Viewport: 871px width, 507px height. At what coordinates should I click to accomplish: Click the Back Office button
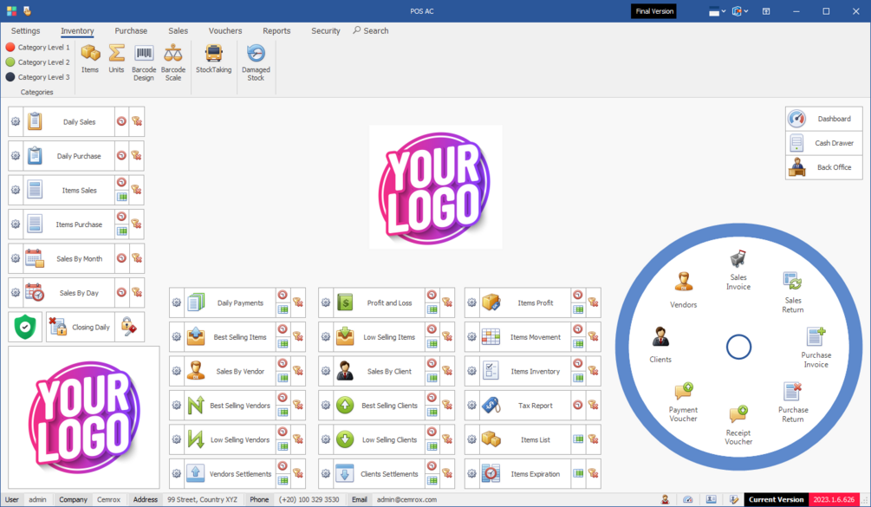822,166
